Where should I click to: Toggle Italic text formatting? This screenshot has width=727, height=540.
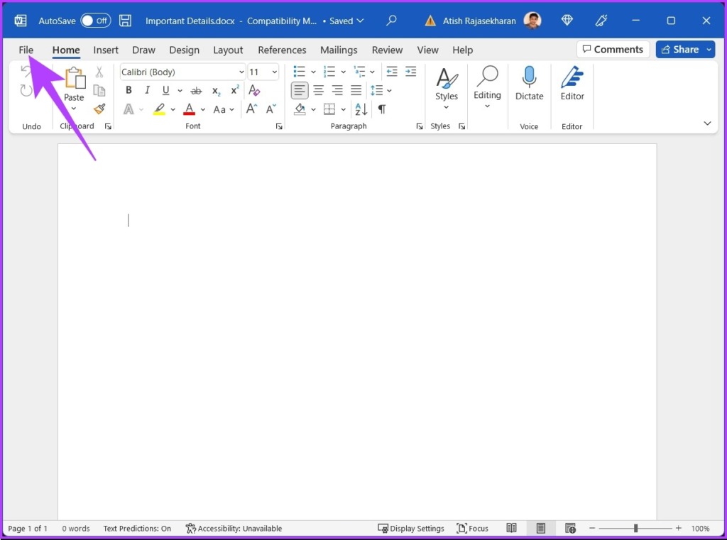point(147,90)
